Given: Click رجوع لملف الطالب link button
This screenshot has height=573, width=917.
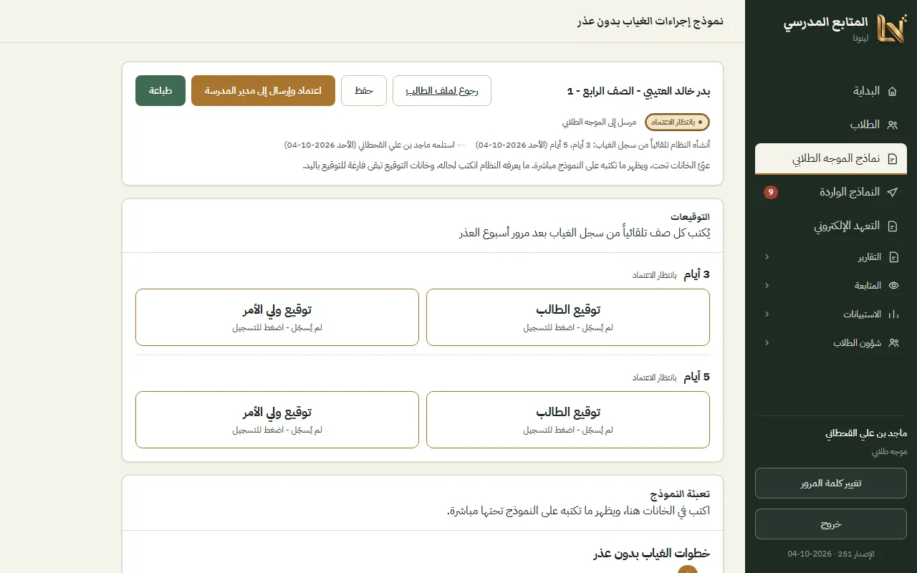Looking at the screenshot, I should (442, 90).
